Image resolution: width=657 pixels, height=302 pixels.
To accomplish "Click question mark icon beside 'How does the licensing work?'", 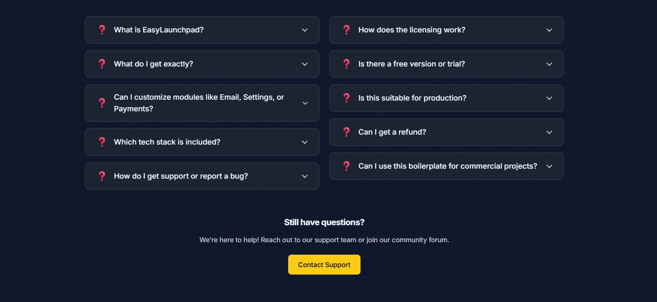I will tap(346, 29).
